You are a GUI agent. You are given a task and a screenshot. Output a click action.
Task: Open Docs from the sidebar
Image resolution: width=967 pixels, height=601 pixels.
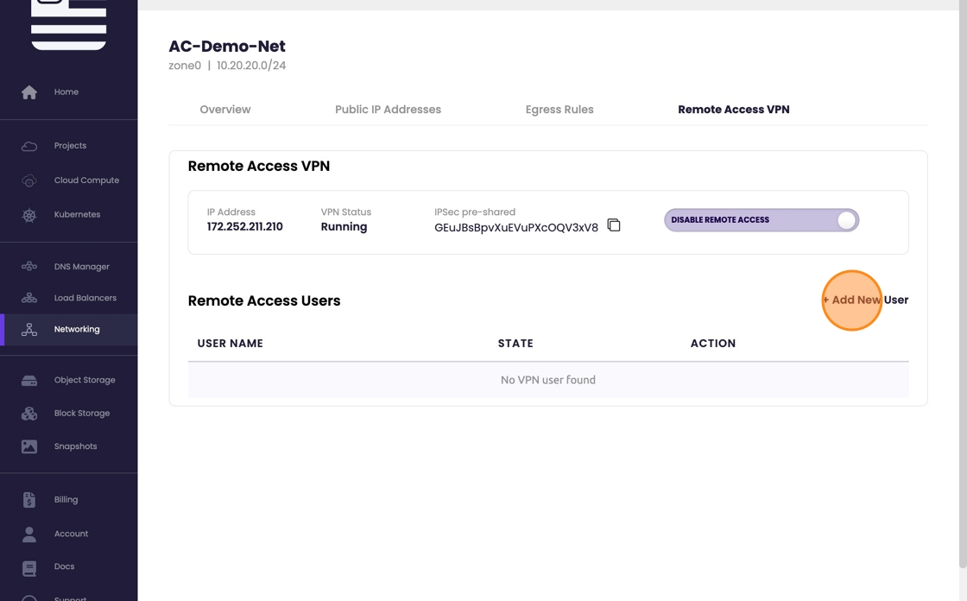point(64,566)
